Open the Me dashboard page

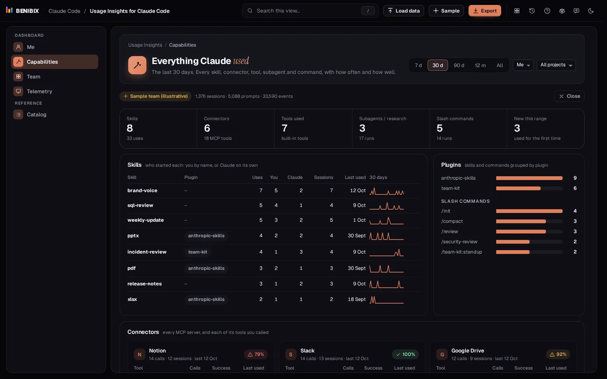pos(55,47)
